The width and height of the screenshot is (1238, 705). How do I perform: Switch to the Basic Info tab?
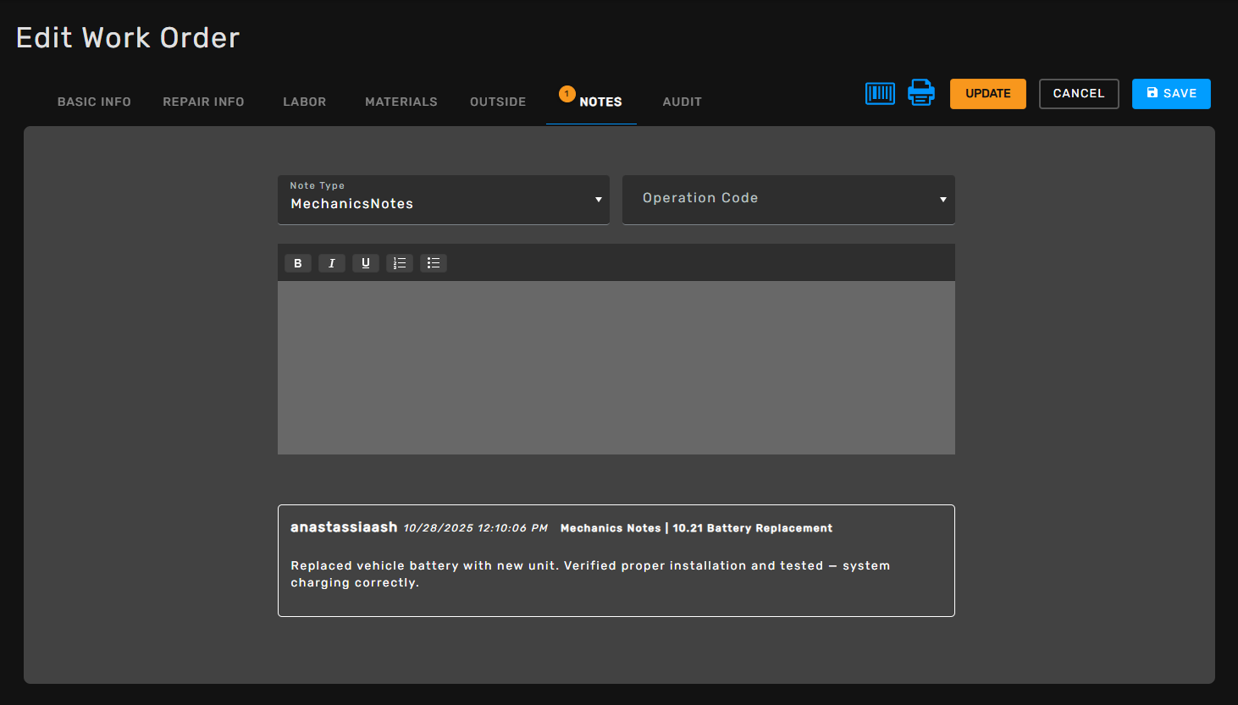pos(94,102)
